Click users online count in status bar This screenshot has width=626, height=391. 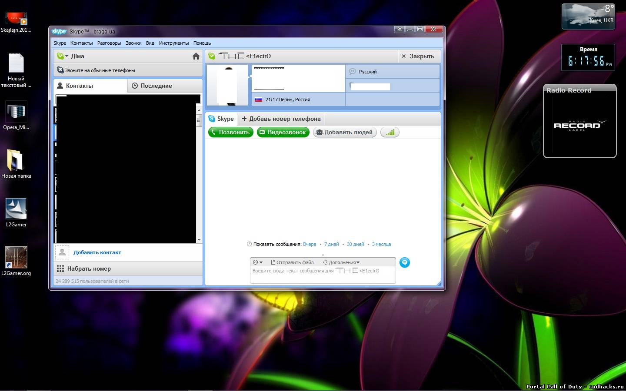[92, 281]
